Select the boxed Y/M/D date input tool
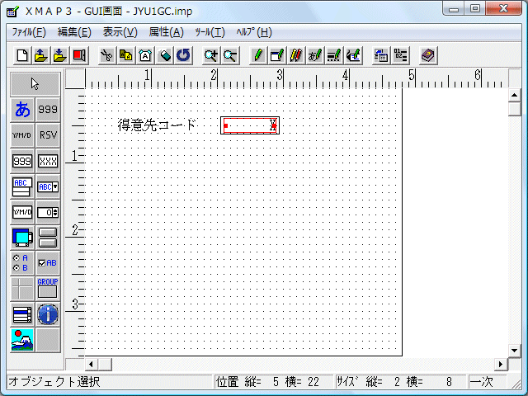The image size is (528, 396). (x=22, y=212)
